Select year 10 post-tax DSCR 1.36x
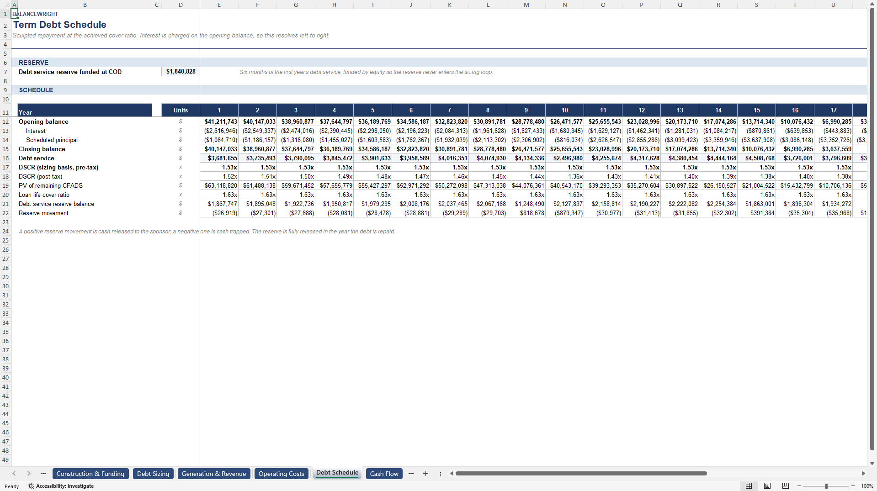Image resolution: width=877 pixels, height=491 pixels. 564,176
